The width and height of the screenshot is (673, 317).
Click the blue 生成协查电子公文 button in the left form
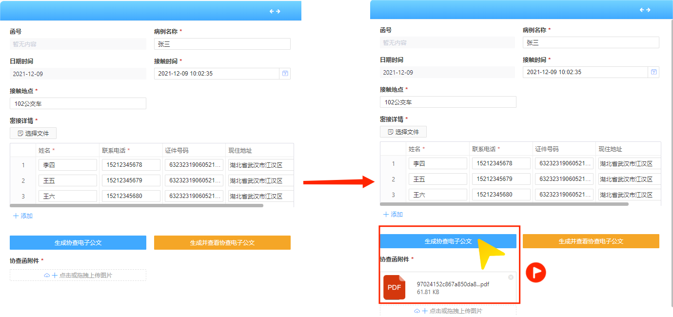(78, 242)
